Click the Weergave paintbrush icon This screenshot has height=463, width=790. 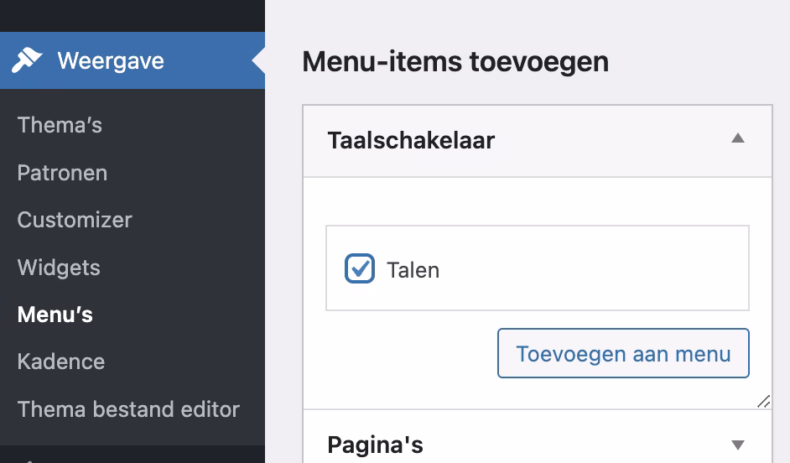[x=27, y=60]
